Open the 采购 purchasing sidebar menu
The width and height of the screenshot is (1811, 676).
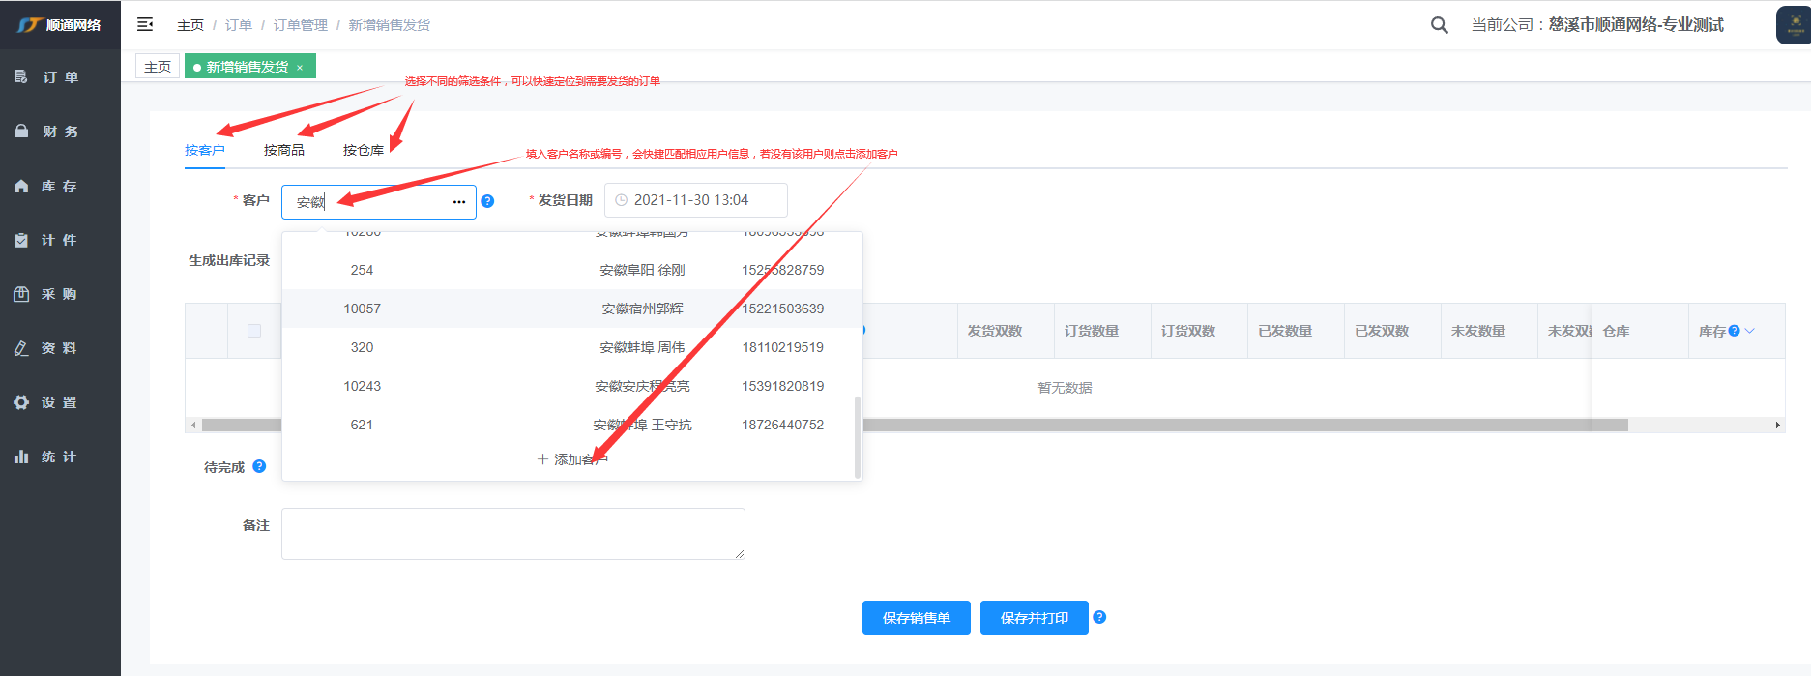pos(60,294)
